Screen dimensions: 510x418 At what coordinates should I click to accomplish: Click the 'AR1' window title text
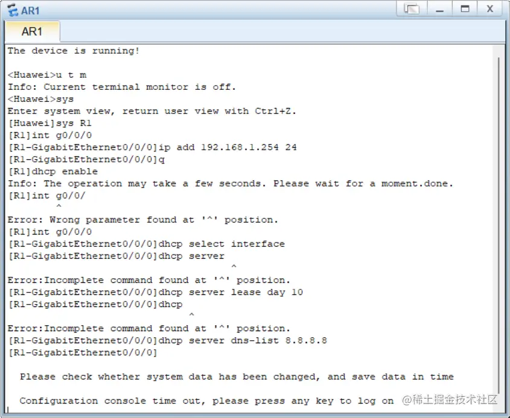(x=30, y=11)
